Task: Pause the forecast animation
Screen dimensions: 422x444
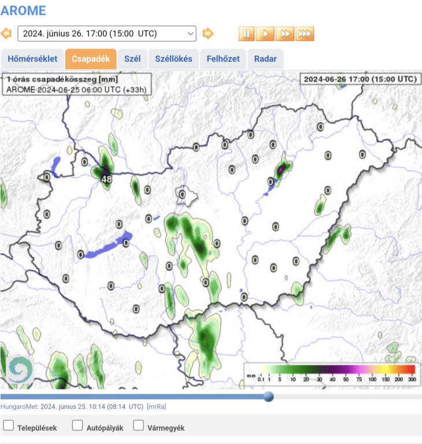Action: coord(247,34)
